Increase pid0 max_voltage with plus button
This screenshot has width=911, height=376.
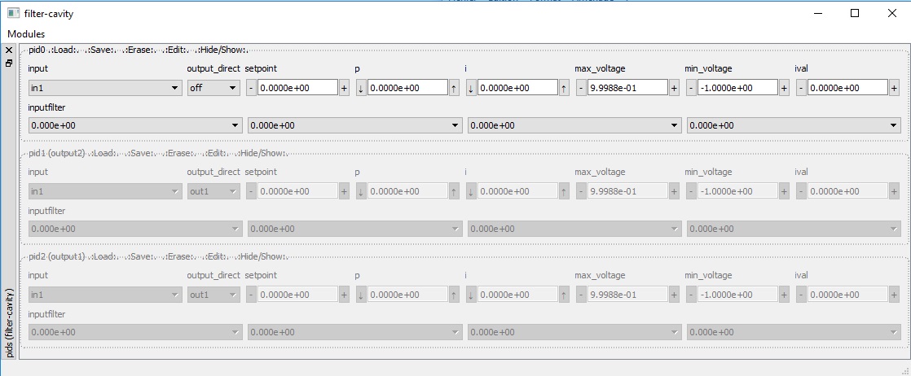point(674,88)
